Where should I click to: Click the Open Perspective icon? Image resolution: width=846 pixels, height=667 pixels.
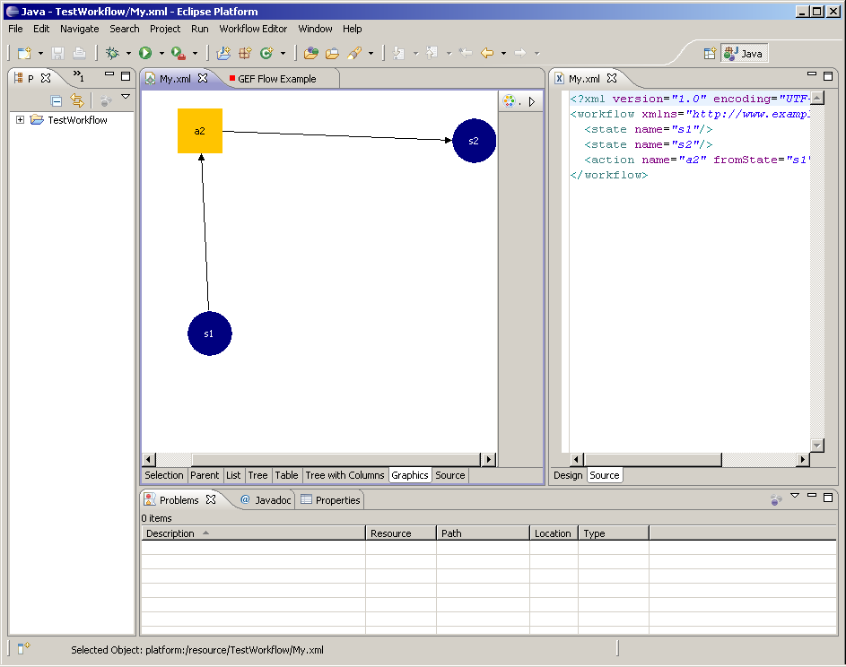[709, 54]
